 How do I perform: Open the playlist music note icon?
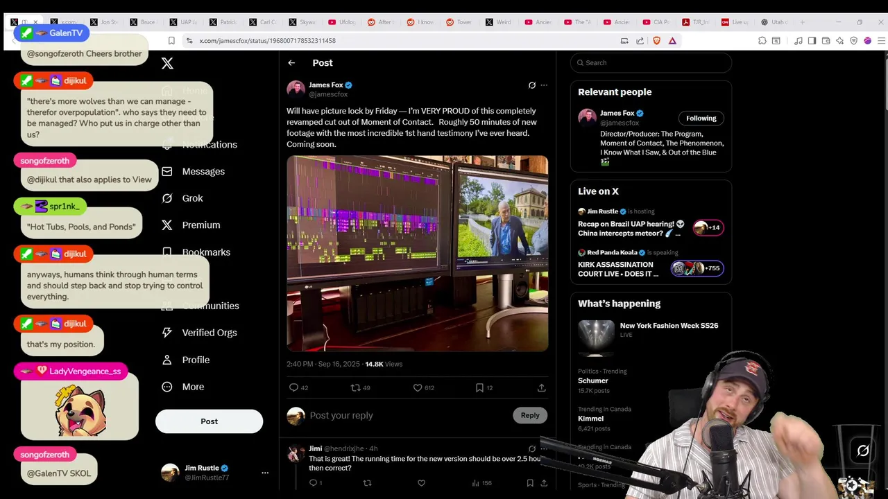(x=799, y=41)
